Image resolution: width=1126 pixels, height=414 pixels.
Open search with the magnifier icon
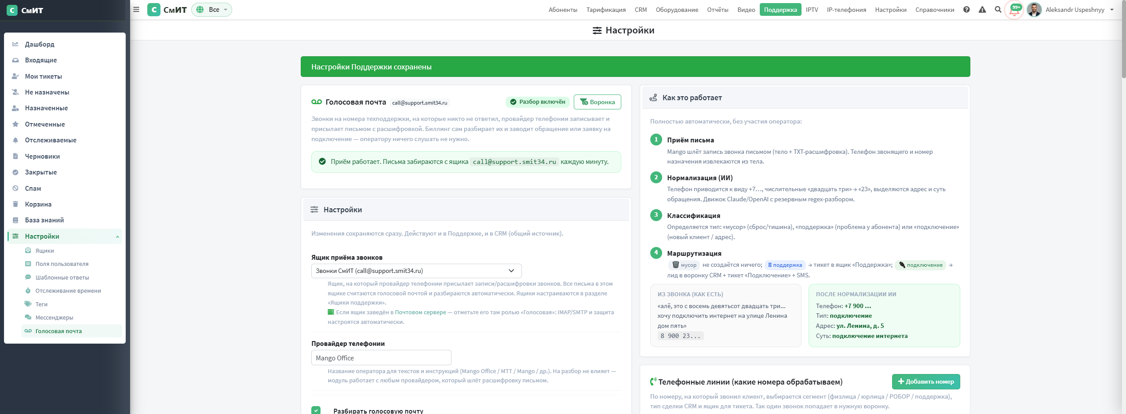pos(998,10)
